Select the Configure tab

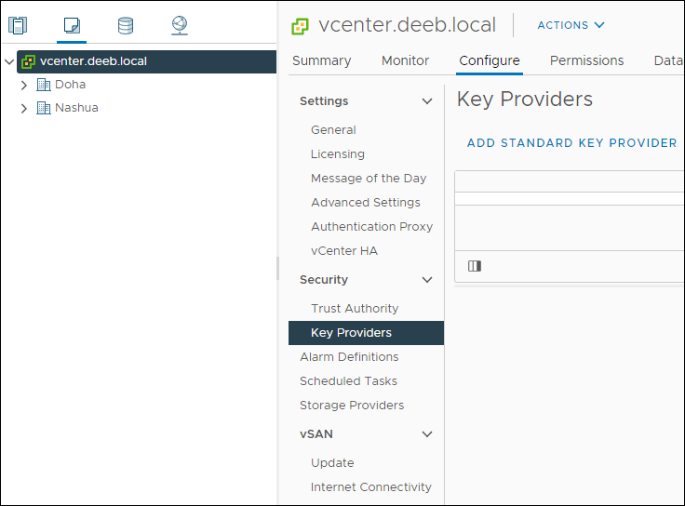click(490, 60)
